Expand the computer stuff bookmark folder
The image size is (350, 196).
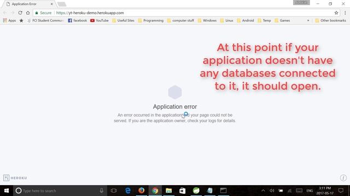180,21
